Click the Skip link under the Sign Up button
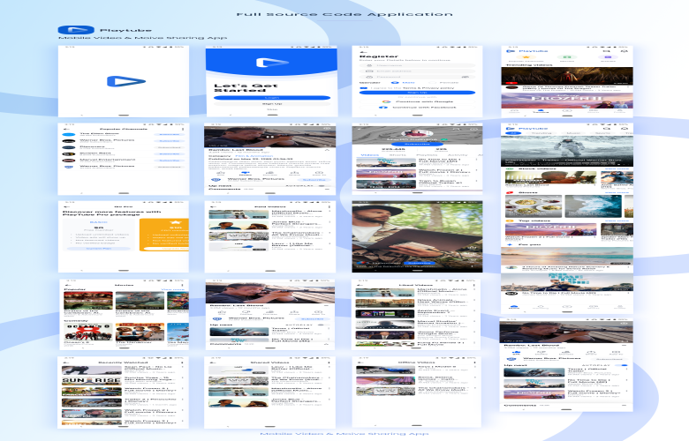Image resolution: width=689 pixels, height=441 pixels. (x=272, y=109)
